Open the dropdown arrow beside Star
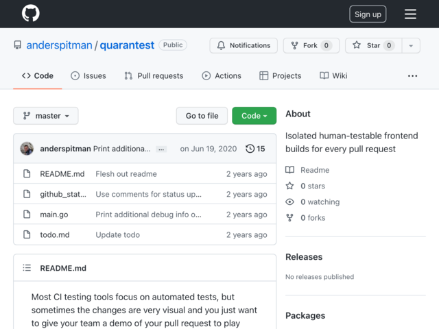 pyautogui.click(x=411, y=45)
